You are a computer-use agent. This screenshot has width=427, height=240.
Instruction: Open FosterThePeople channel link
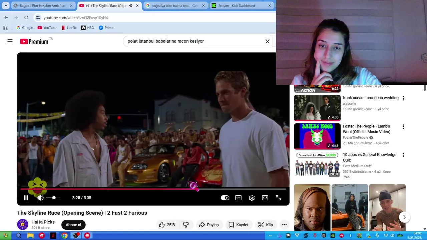356,138
